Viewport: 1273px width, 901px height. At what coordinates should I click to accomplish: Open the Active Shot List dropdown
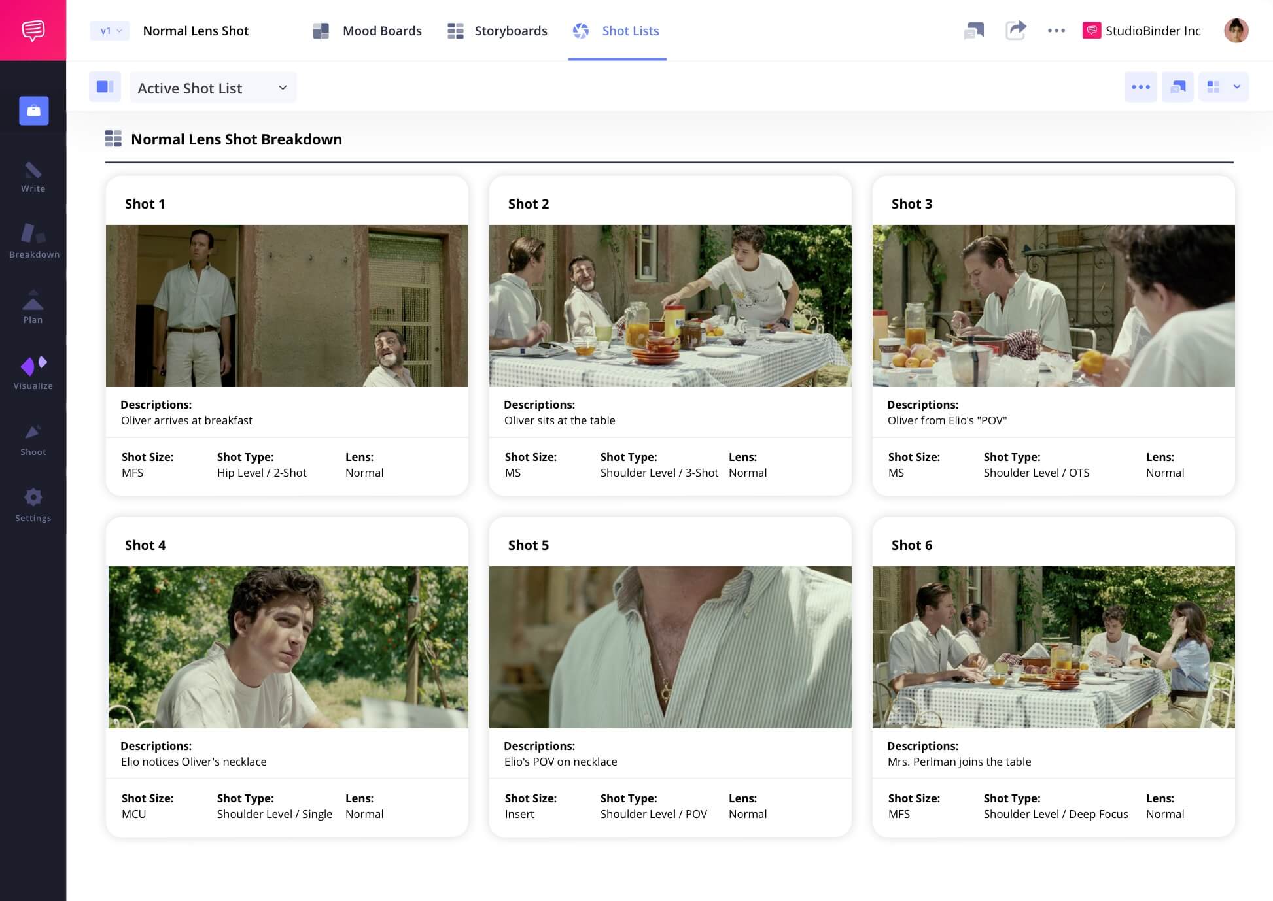tap(213, 87)
